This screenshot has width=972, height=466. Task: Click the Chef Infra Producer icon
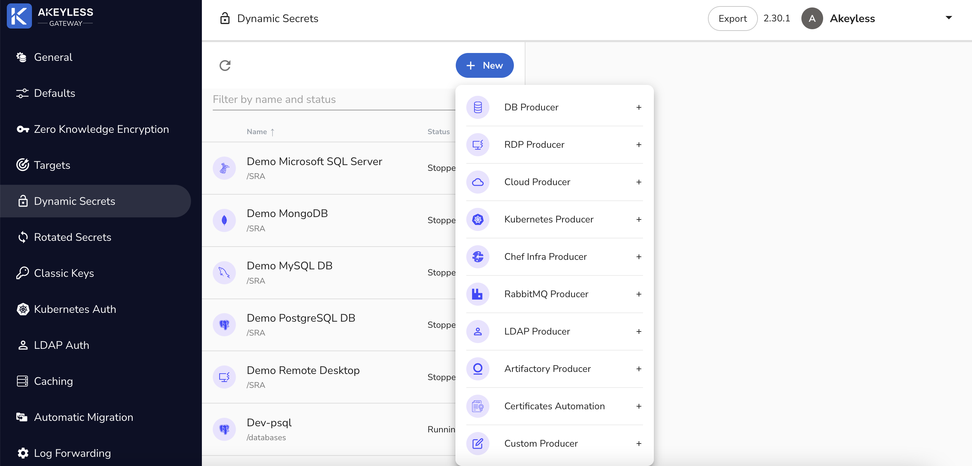pyautogui.click(x=478, y=257)
